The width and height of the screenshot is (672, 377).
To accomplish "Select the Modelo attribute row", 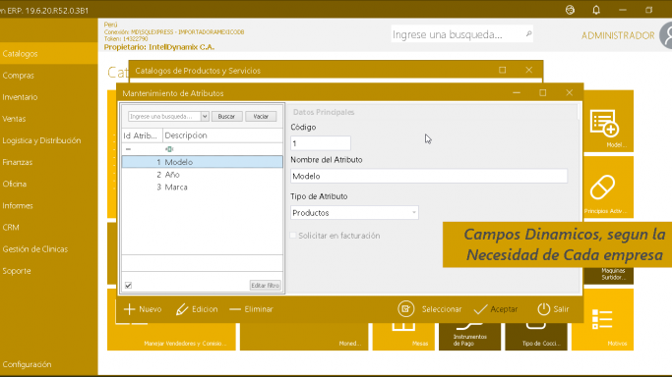I will point(203,162).
